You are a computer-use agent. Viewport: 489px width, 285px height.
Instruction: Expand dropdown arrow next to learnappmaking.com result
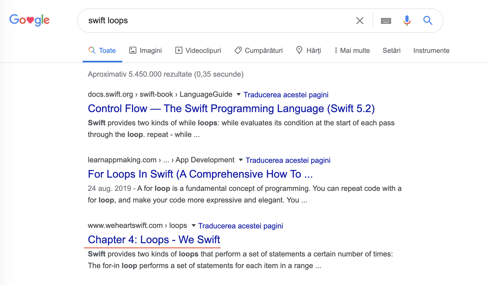point(241,160)
